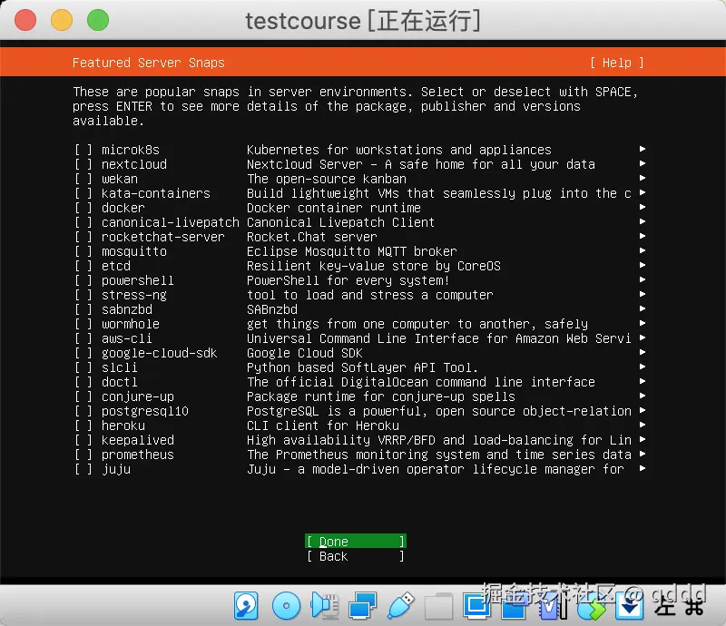Click the processor virtualization status icon
Viewport: 726px width, 626px height.
(x=553, y=606)
